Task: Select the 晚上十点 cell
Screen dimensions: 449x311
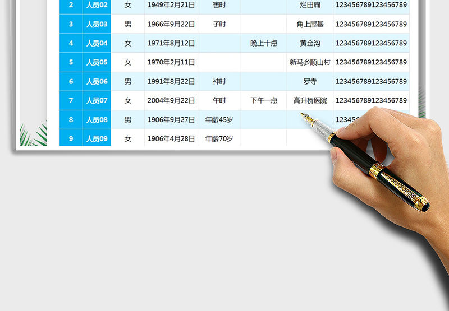Action: (264, 43)
